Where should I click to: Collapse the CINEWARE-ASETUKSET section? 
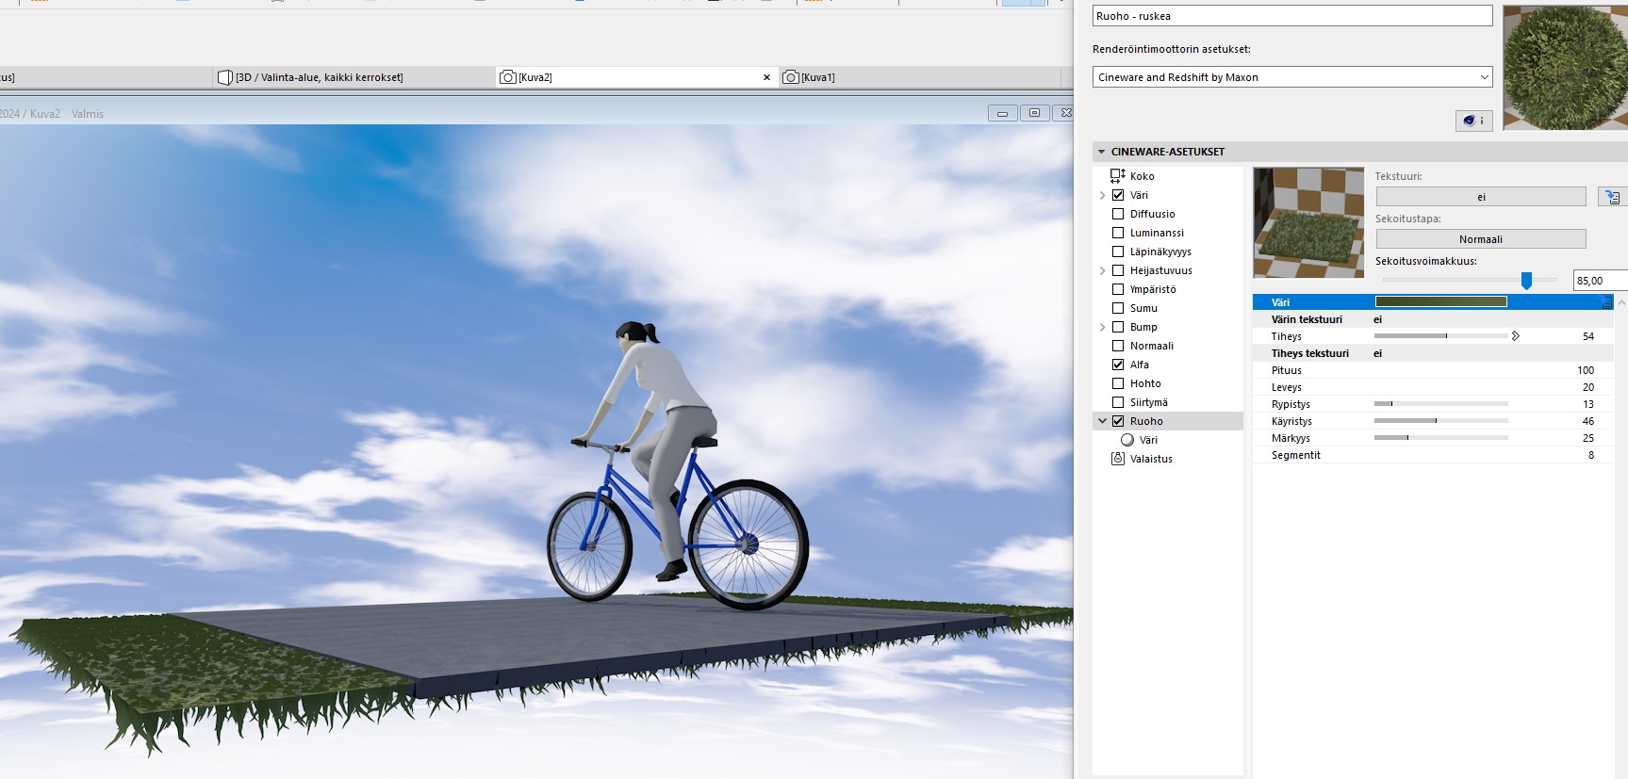coord(1101,152)
